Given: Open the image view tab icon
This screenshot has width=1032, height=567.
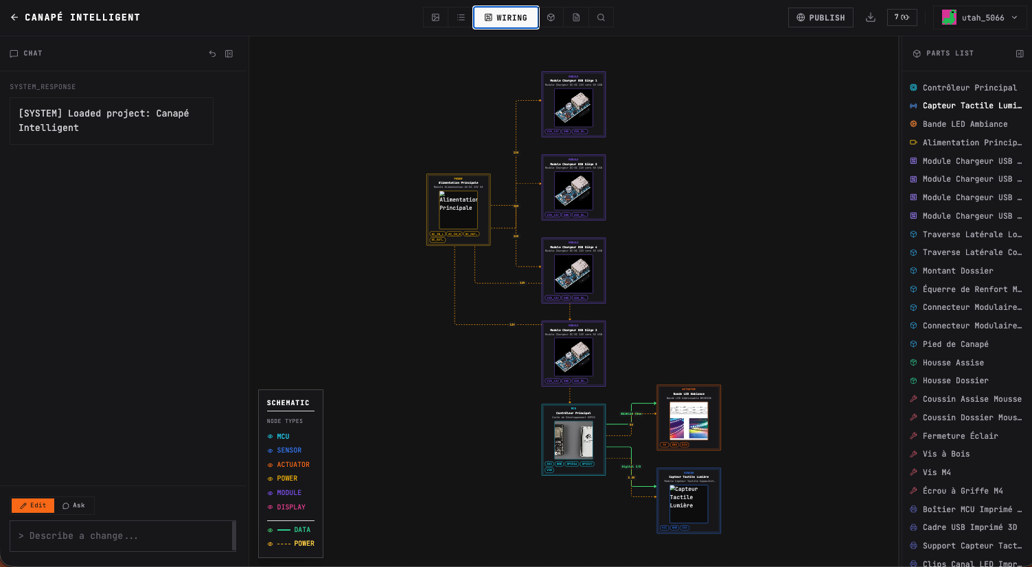Looking at the screenshot, I should pos(435,18).
